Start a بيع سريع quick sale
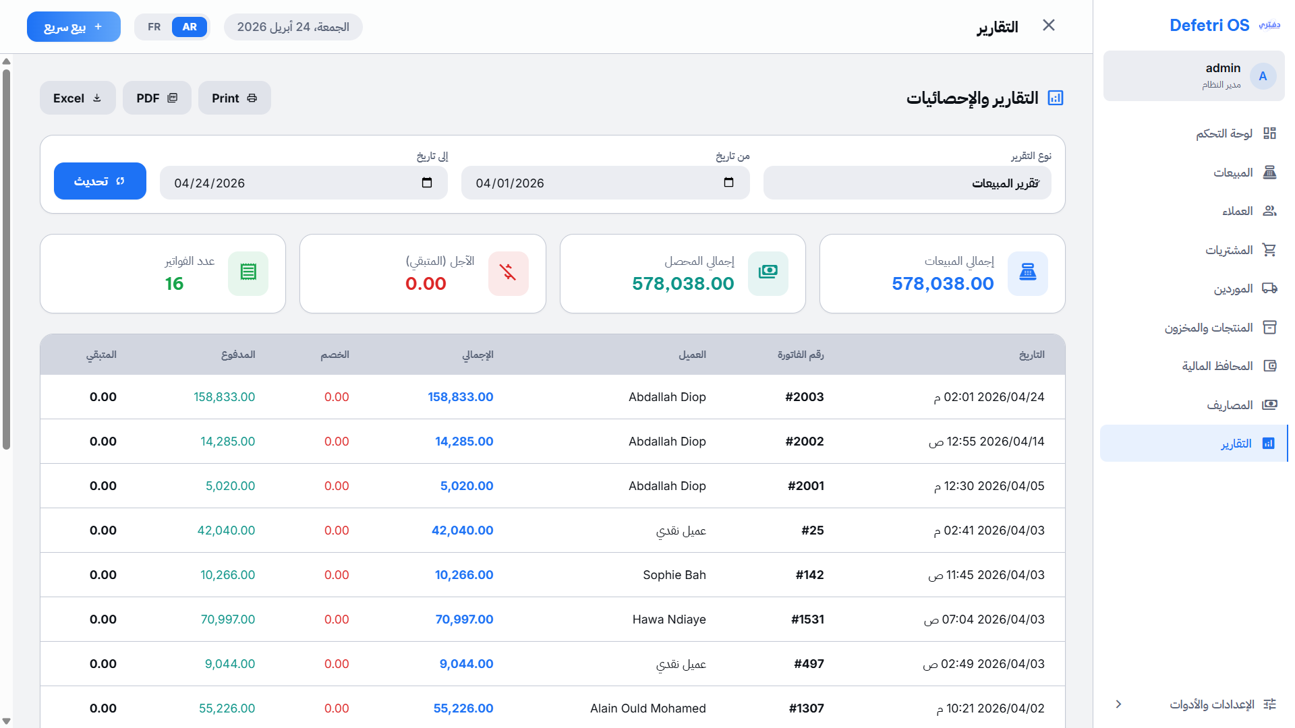The width and height of the screenshot is (1295, 728). pos(74,26)
